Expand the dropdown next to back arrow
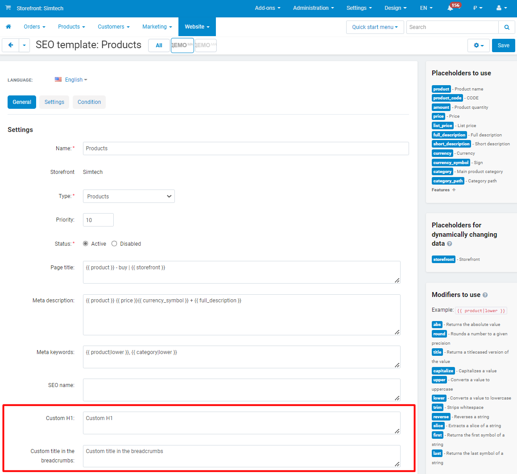 click(x=25, y=45)
